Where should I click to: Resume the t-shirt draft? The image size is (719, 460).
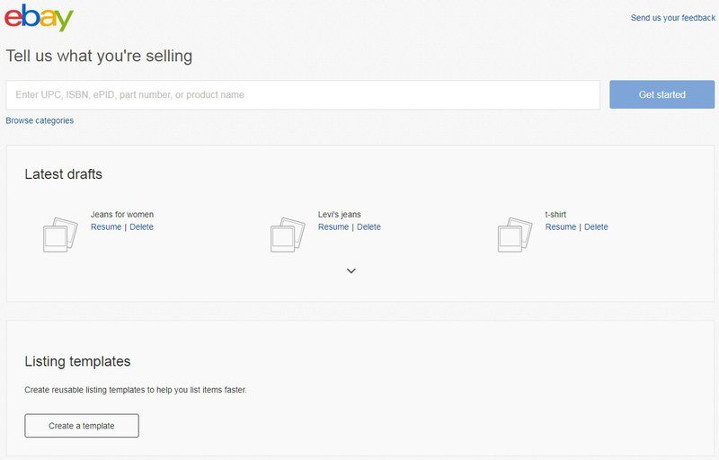[560, 226]
